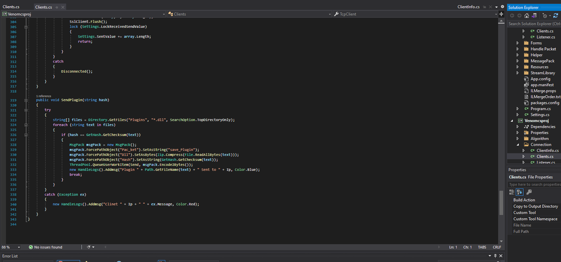Click the No issues found status indicator
561x262 pixels.
pos(46,247)
